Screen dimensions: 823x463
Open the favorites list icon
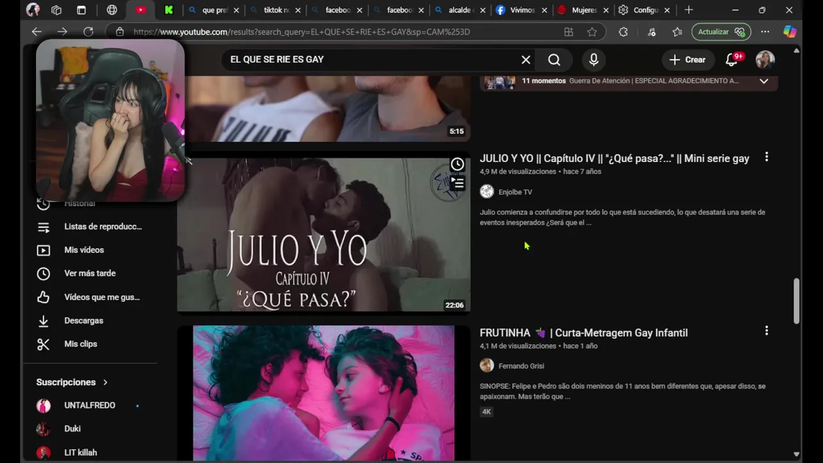[677, 32]
